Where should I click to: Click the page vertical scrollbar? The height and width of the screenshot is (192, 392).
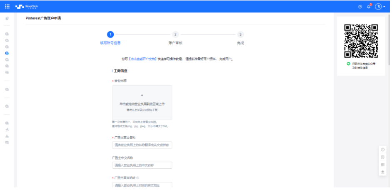[x=390, y=40]
